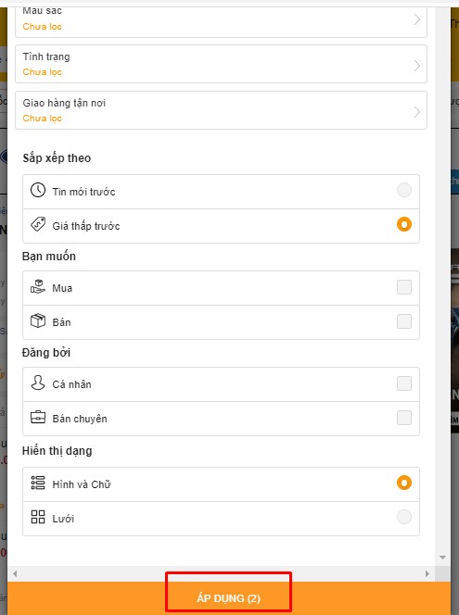Enable the Bán chuyên checkbox
Image resolution: width=459 pixels, height=615 pixels.
(x=404, y=418)
